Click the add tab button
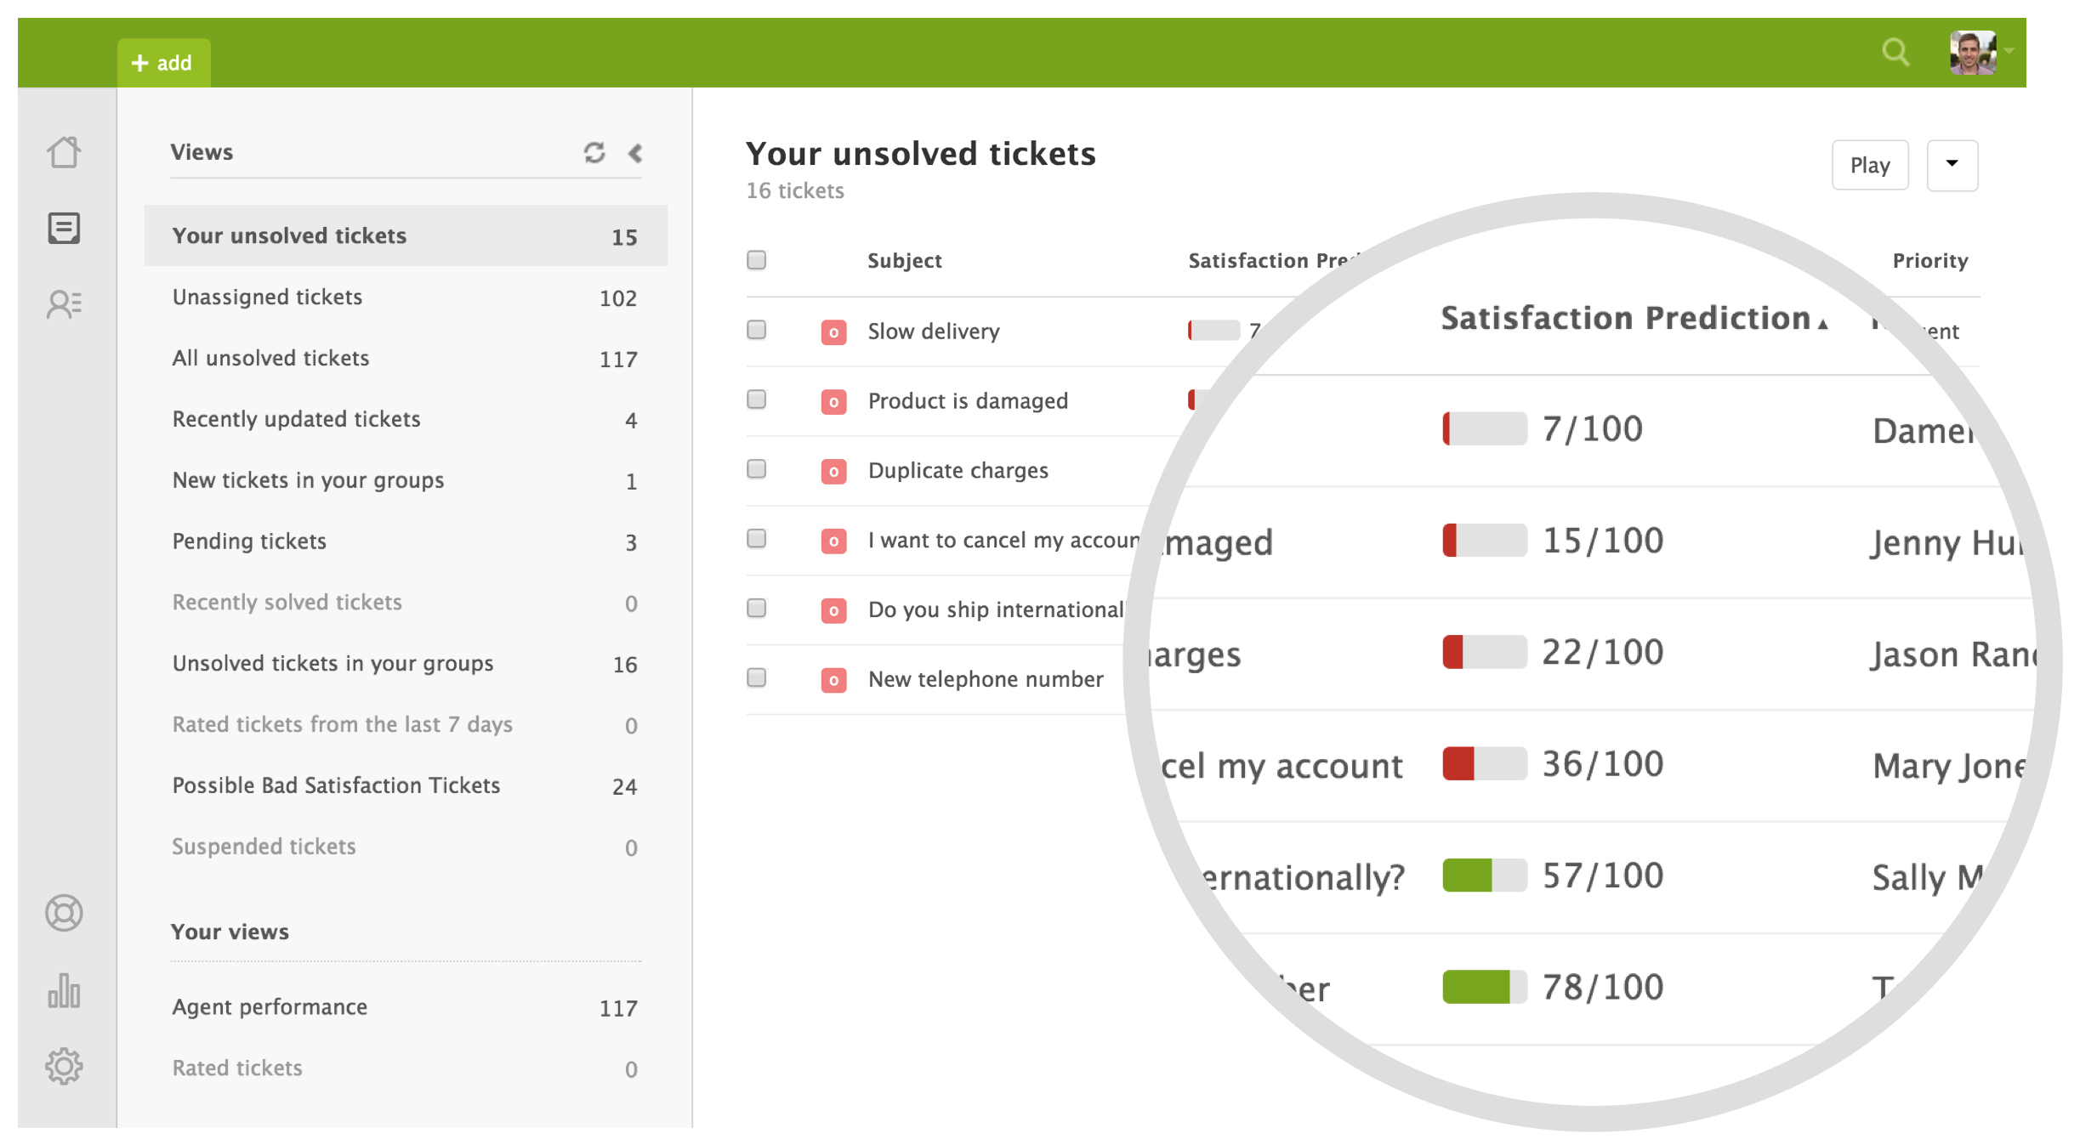 point(163,62)
